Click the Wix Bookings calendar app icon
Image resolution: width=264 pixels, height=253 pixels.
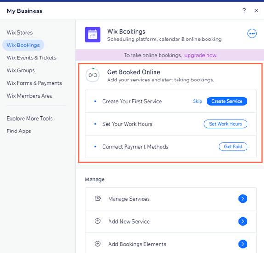coord(92,34)
